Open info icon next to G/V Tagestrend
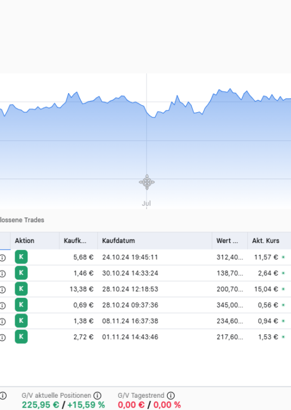 pos(171,395)
